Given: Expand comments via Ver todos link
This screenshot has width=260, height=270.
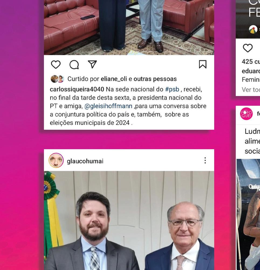Looking at the screenshot, I should pos(251,90).
